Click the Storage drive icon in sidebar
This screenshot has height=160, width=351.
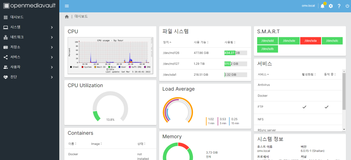(6, 47)
